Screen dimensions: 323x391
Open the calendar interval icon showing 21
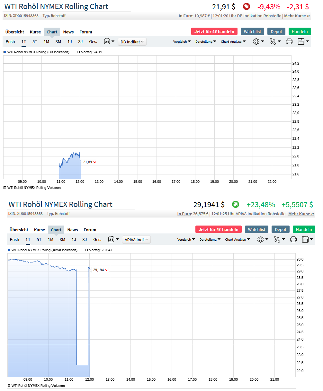[x=107, y=41]
